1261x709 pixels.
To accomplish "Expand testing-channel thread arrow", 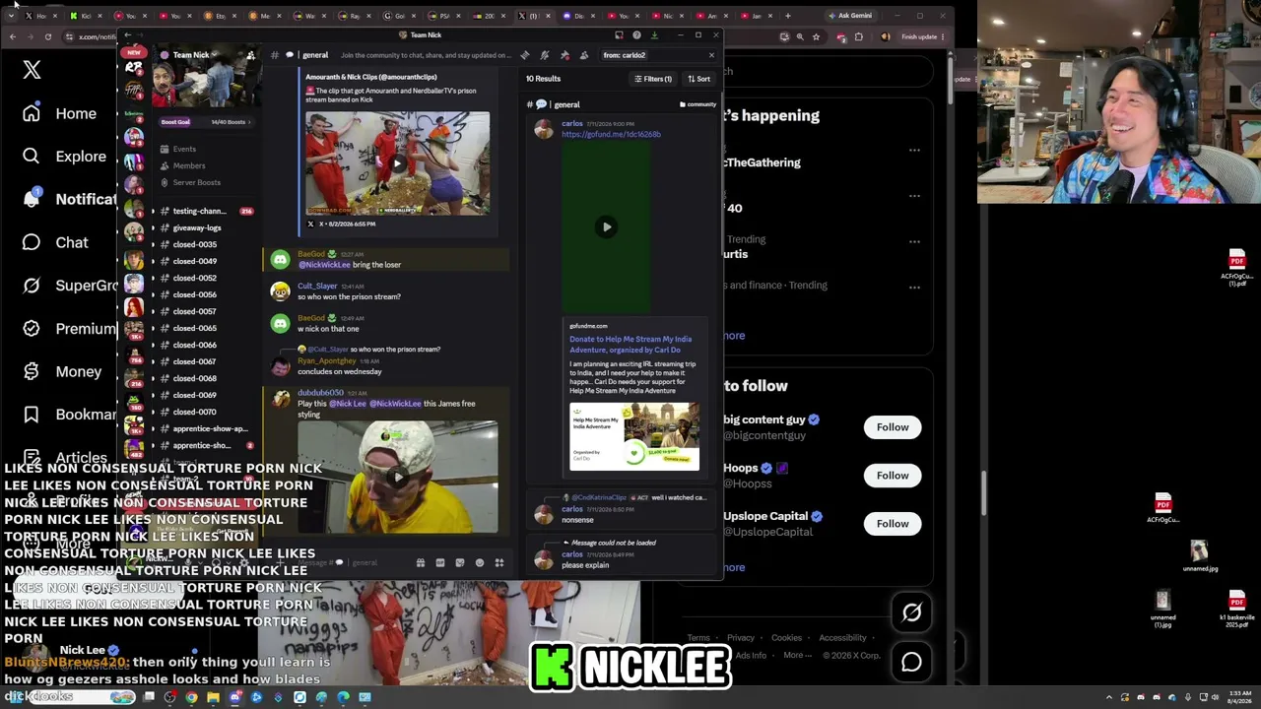I will 153,211.
